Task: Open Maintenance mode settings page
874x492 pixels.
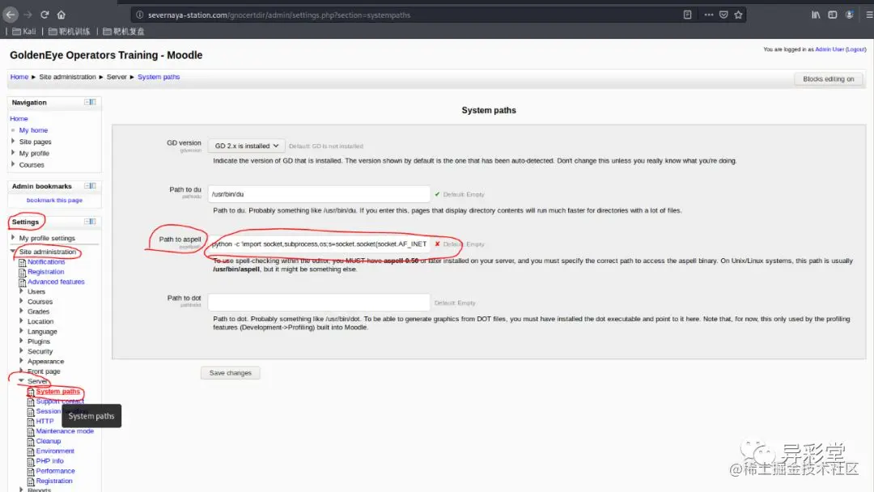Action: tap(65, 431)
